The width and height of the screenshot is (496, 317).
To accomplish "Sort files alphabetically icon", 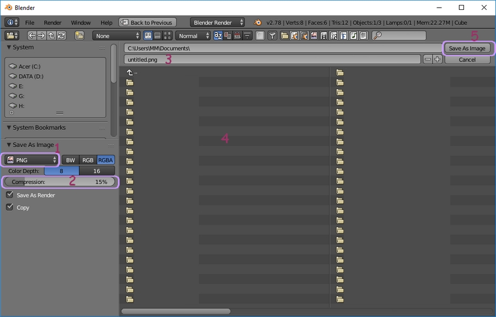I will click(218, 36).
